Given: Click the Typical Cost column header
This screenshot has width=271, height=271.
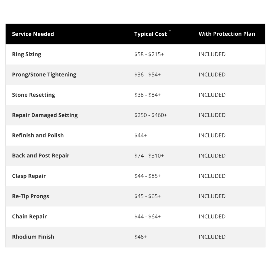Looking at the screenshot, I should (150, 34).
